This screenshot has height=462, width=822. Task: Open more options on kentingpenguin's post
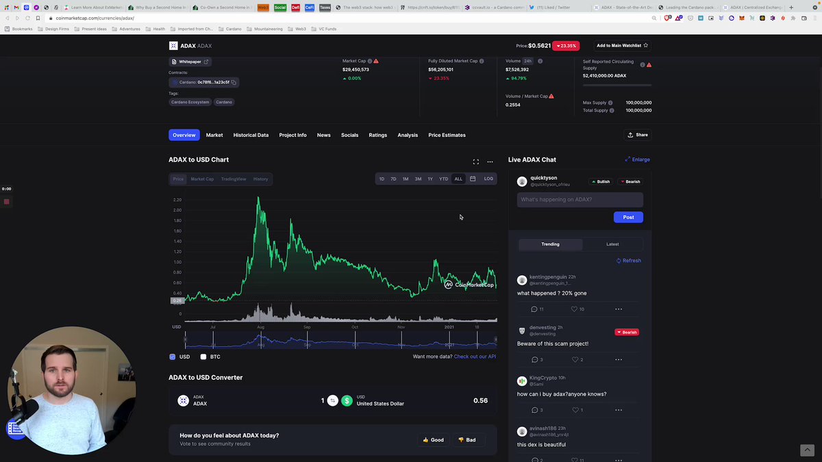pos(619,309)
